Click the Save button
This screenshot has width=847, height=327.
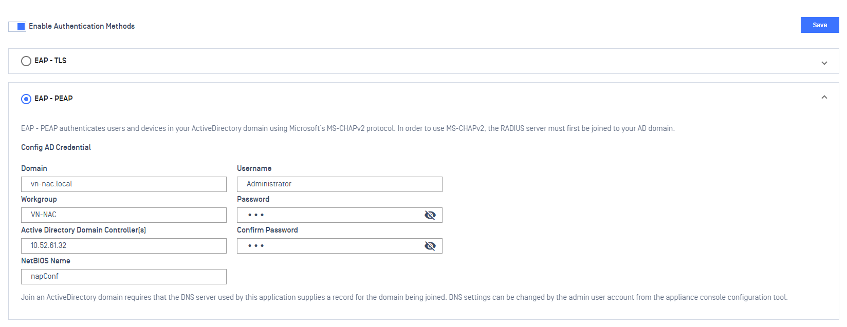coord(819,25)
